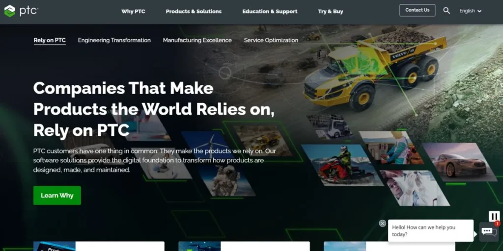Open the chat widget icon
The image size is (503, 251).
[489, 232]
